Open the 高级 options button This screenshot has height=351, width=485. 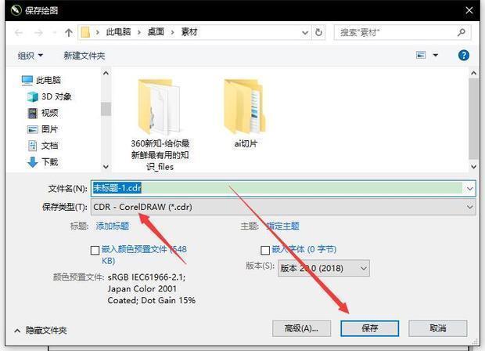point(301,328)
